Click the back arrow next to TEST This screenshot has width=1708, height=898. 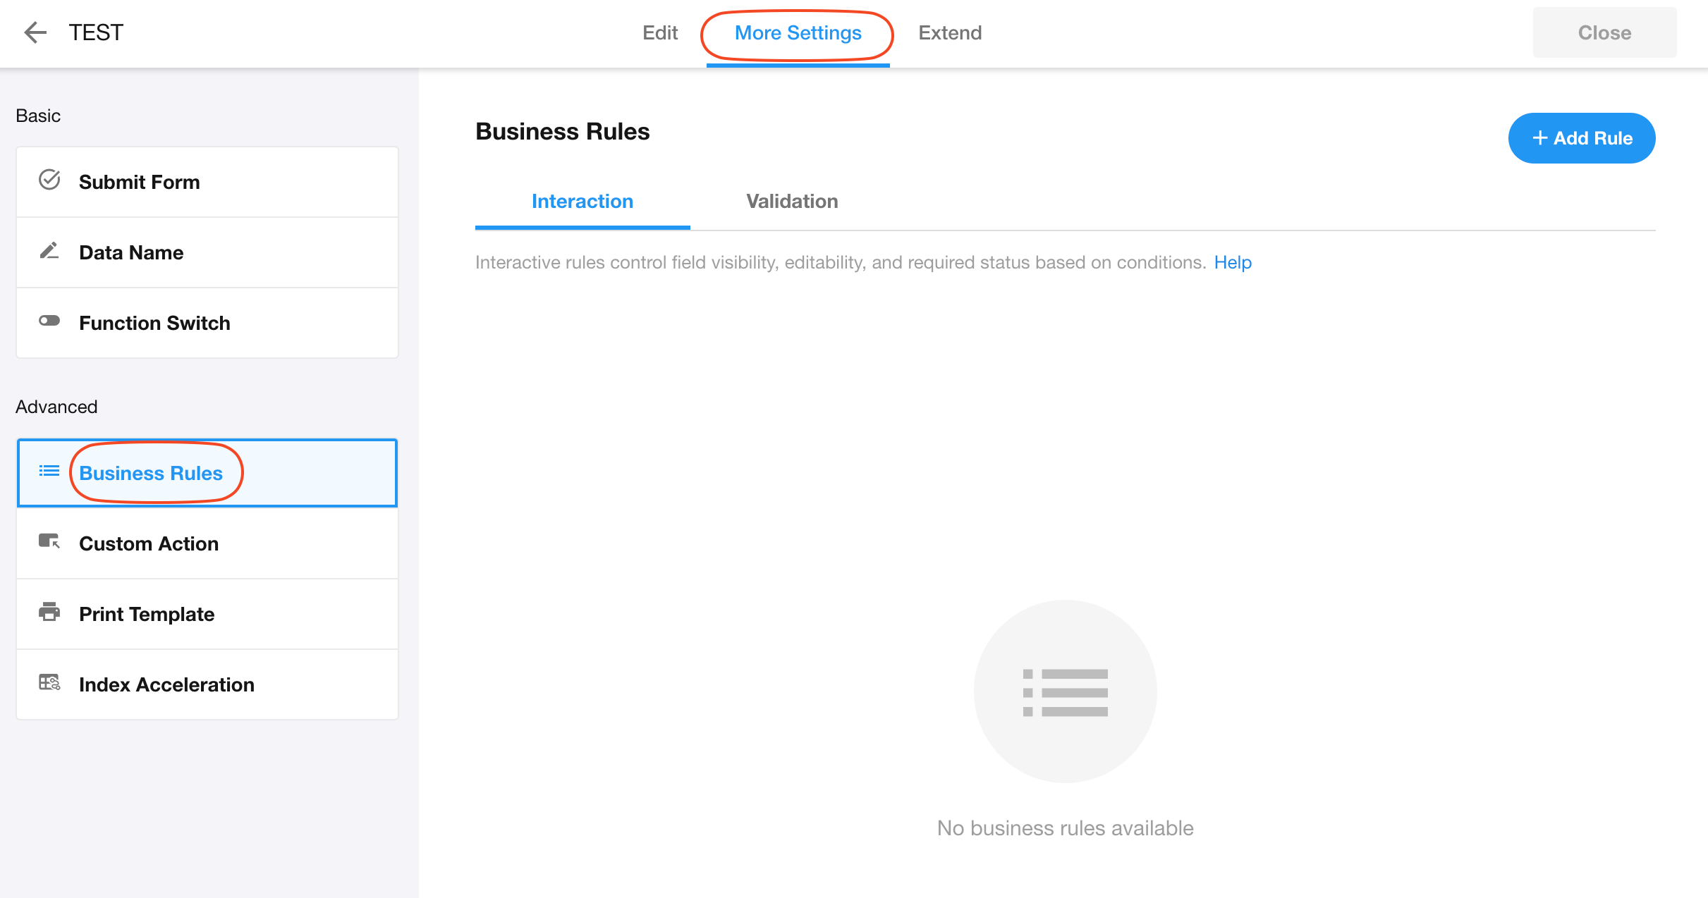point(35,32)
